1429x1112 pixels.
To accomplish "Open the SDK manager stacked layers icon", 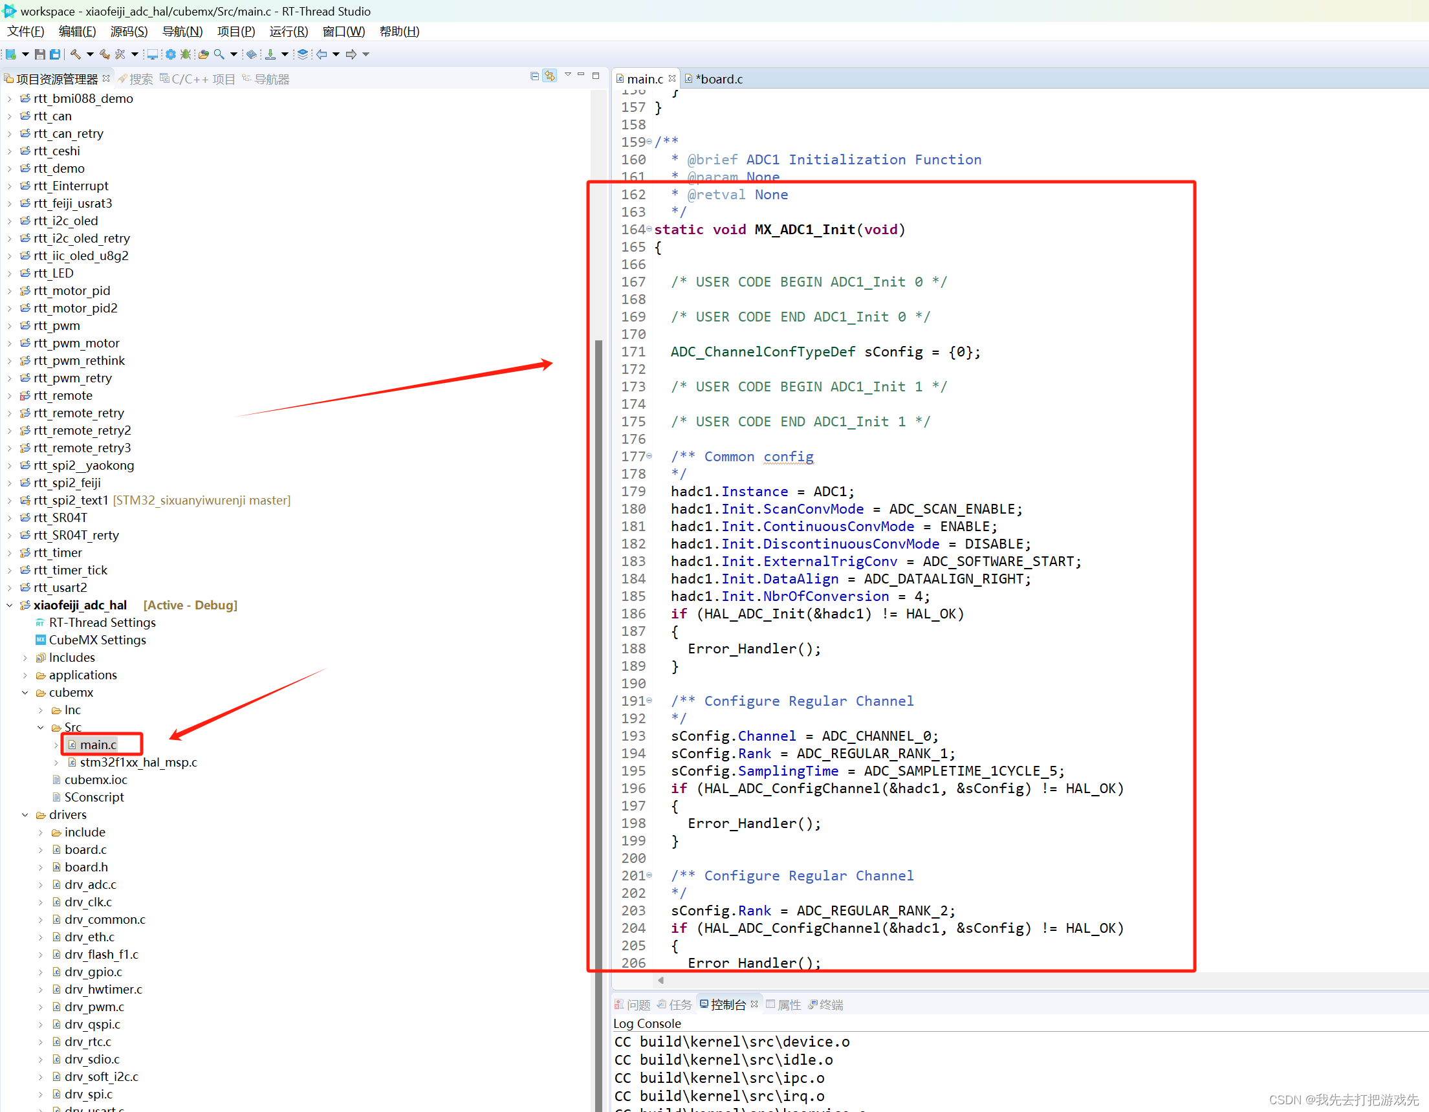I will [x=302, y=54].
